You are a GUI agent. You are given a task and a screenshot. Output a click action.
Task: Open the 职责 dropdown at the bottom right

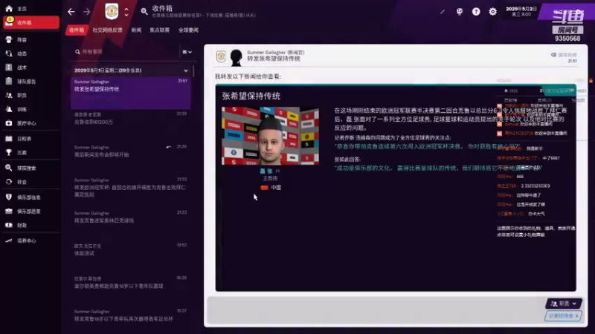(x=564, y=304)
